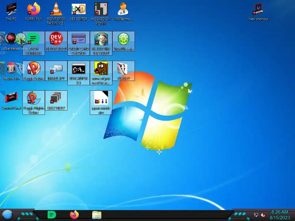Viewport: 295px width, 221px height.
Task: Select the New shortcut desktop icon
Action: tap(258, 12)
